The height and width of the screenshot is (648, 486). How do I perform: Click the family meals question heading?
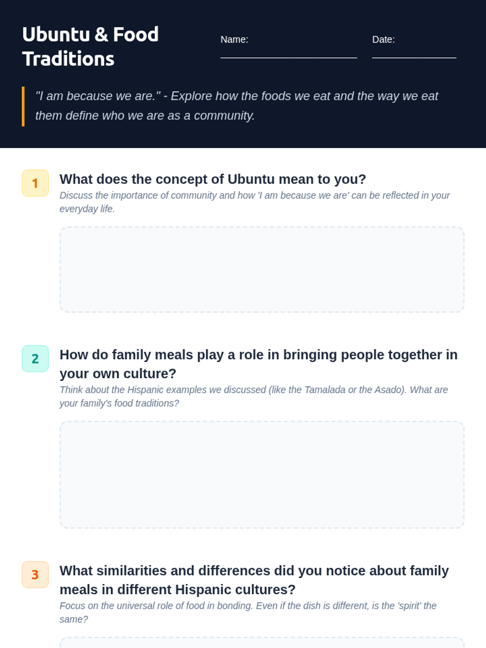point(258,364)
